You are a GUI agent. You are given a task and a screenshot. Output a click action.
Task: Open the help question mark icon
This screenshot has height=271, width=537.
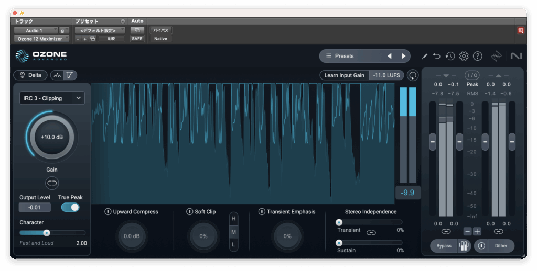click(477, 56)
